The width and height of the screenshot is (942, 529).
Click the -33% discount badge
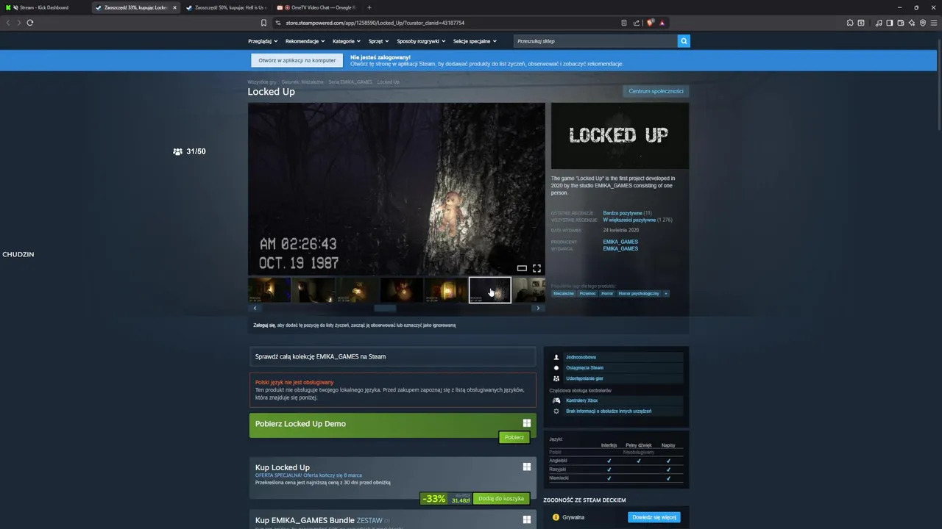pos(433,499)
